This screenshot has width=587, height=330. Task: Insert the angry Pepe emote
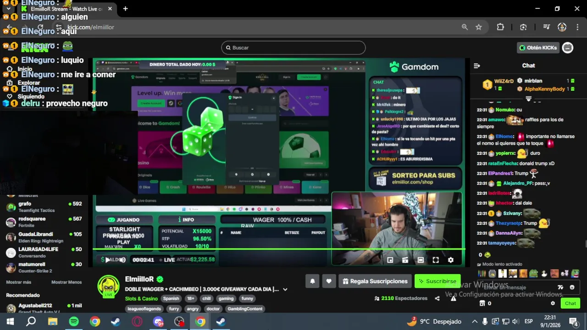coord(575,274)
